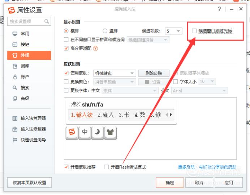Enable 开启Flash调试模式 checkbox
Image resolution: width=250 pixels, height=195 pixels.
(106, 167)
